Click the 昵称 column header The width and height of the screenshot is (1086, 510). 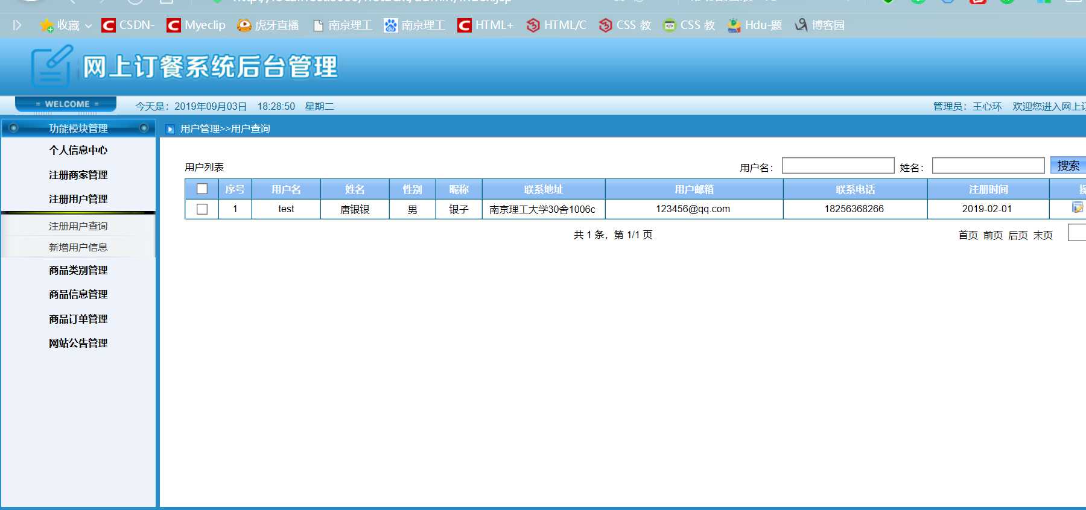point(459,189)
